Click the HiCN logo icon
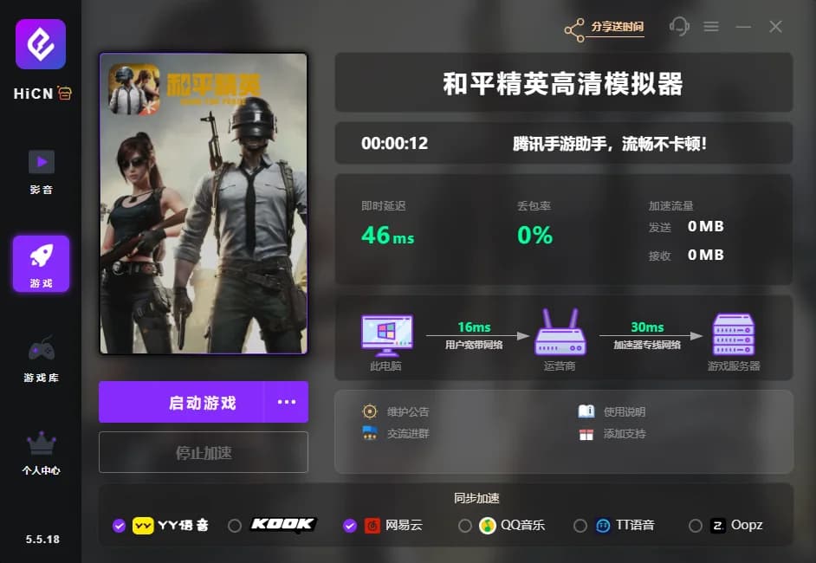 [x=41, y=44]
